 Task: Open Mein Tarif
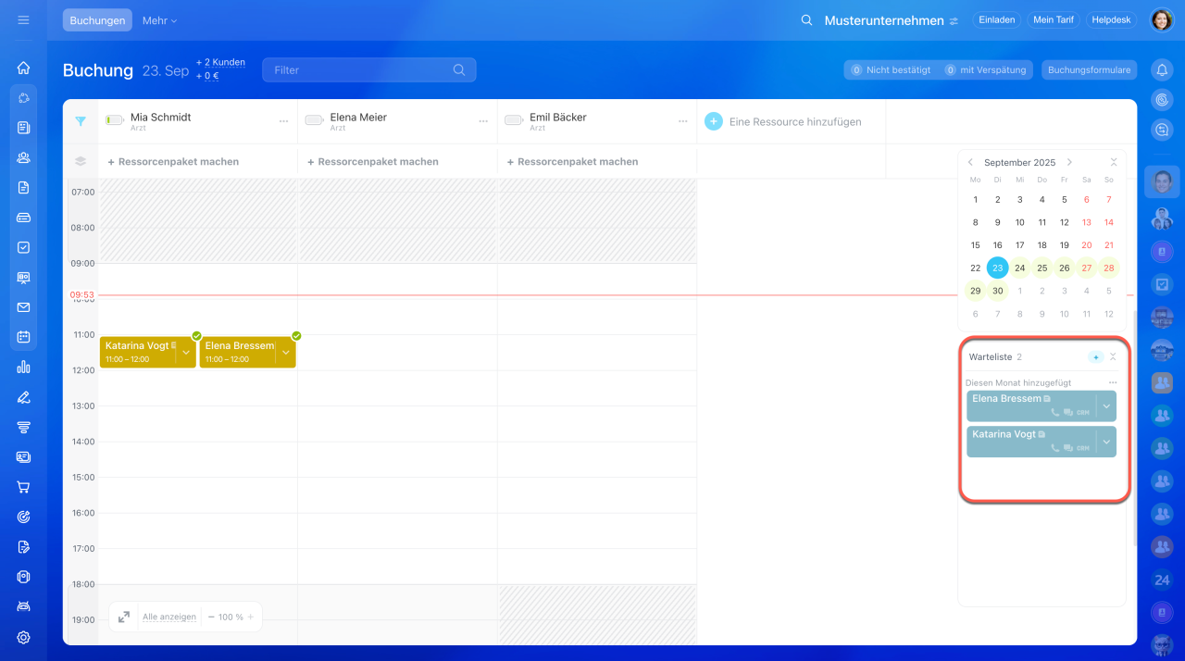(1054, 19)
